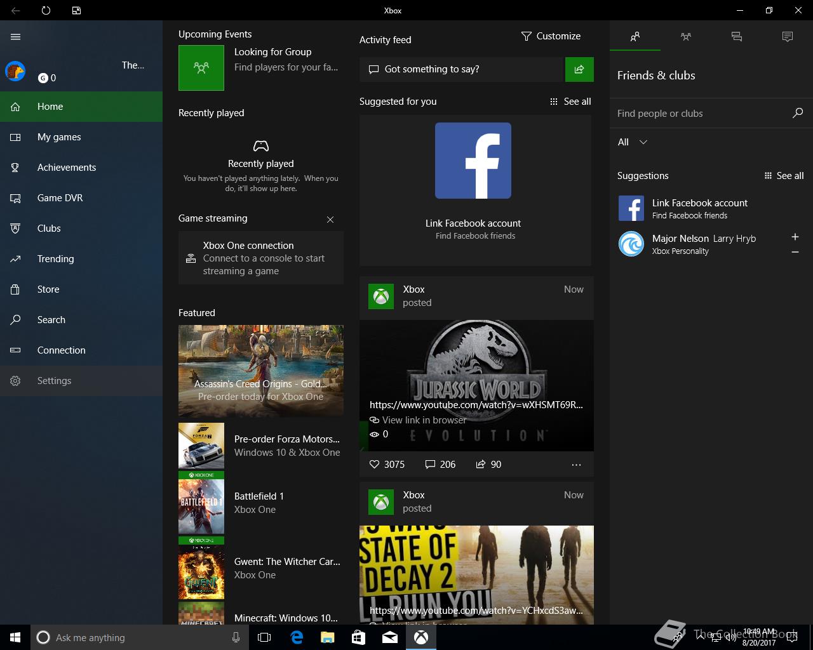The height and width of the screenshot is (650, 813).
Task: Open Forza Motorsport 7 thumbnail
Action: click(201, 446)
